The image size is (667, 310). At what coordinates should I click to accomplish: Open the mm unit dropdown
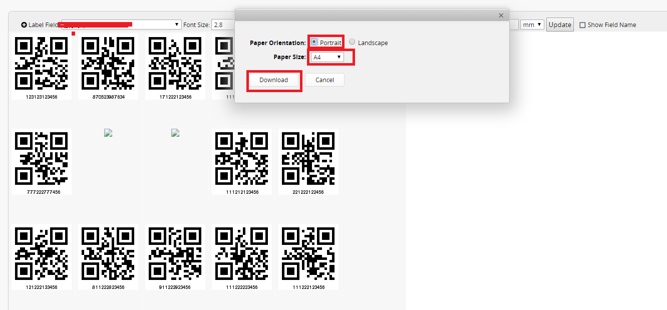pyautogui.click(x=532, y=25)
